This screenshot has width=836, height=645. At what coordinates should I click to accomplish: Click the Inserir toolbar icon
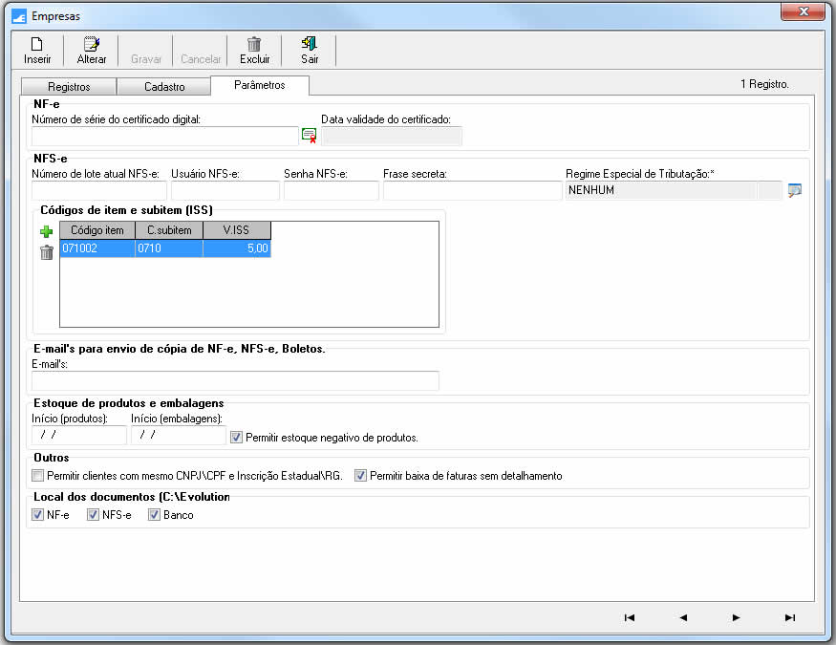(x=37, y=44)
